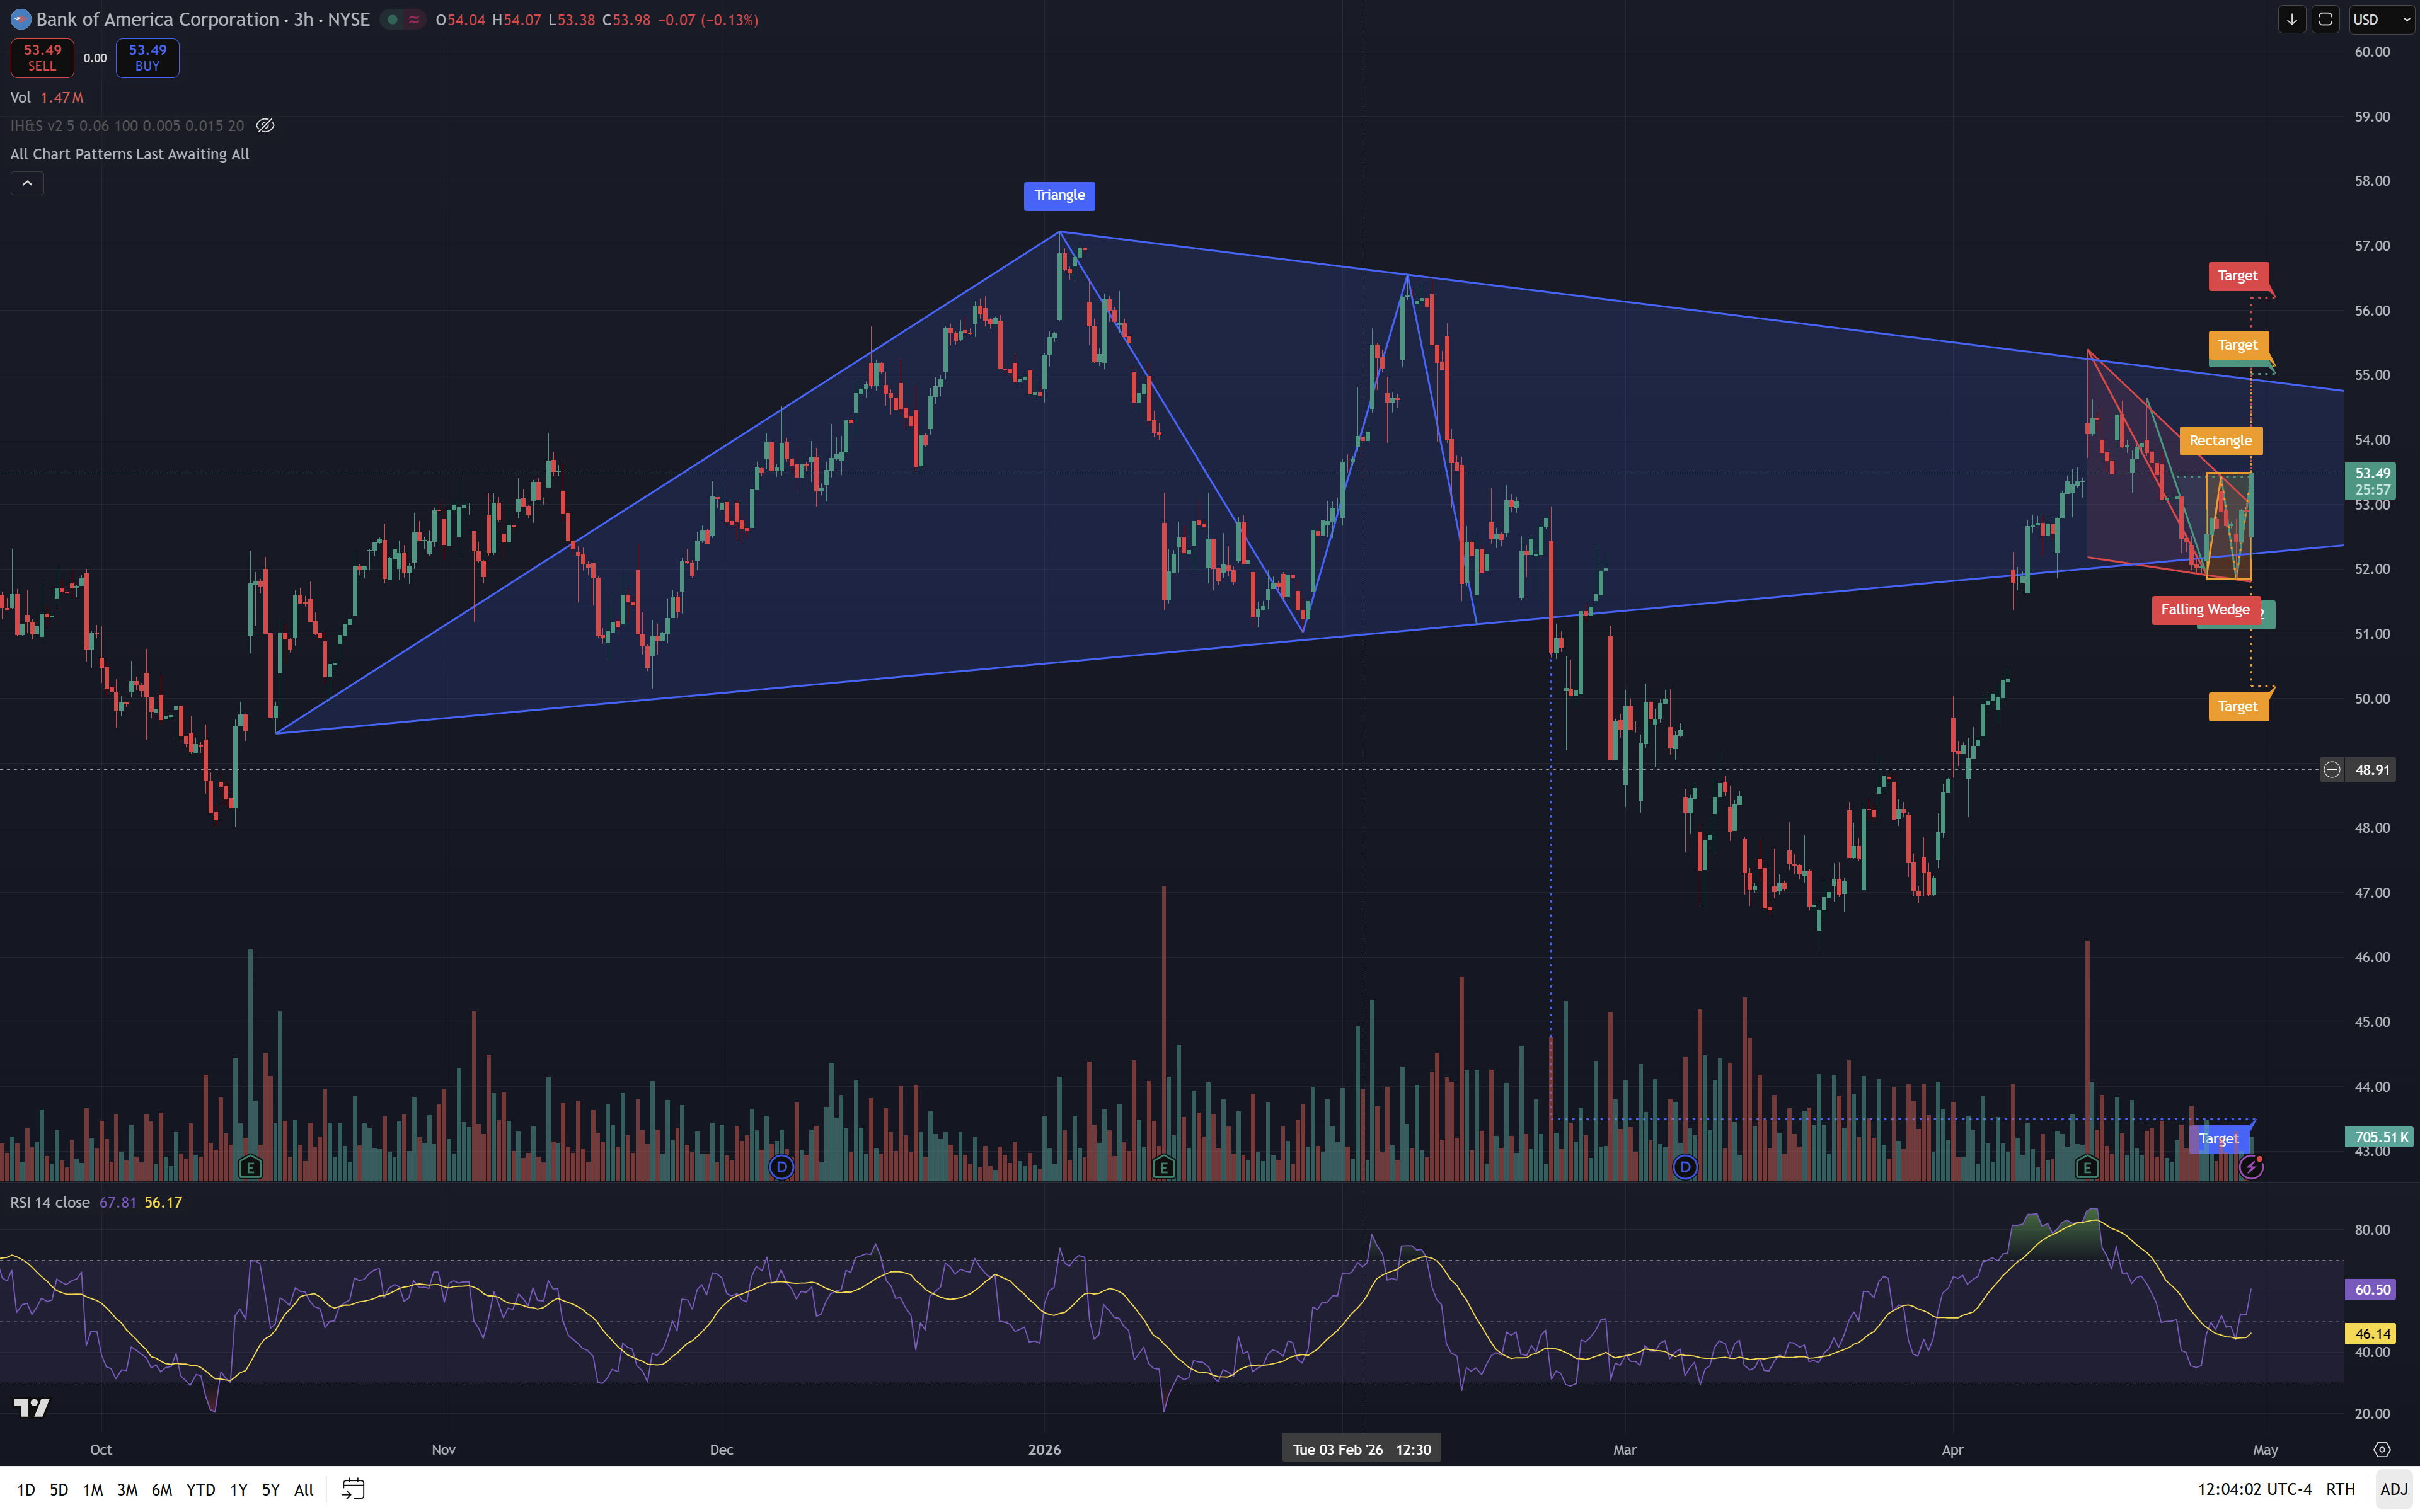Click the Bank of America logo icon
The image size is (2420, 1512).
coord(20,20)
